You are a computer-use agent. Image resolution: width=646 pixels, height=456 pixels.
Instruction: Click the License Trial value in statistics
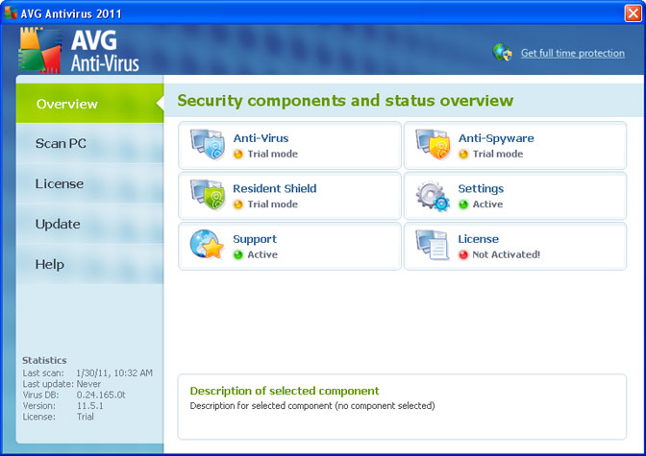click(x=86, y=417)
